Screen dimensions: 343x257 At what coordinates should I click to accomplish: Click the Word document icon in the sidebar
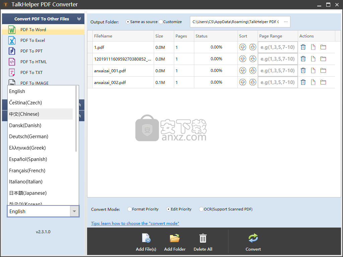tap(12, 29)
